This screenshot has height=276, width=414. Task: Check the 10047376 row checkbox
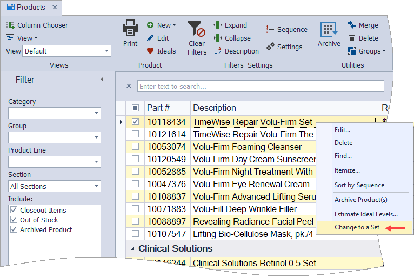pos(135,184)
